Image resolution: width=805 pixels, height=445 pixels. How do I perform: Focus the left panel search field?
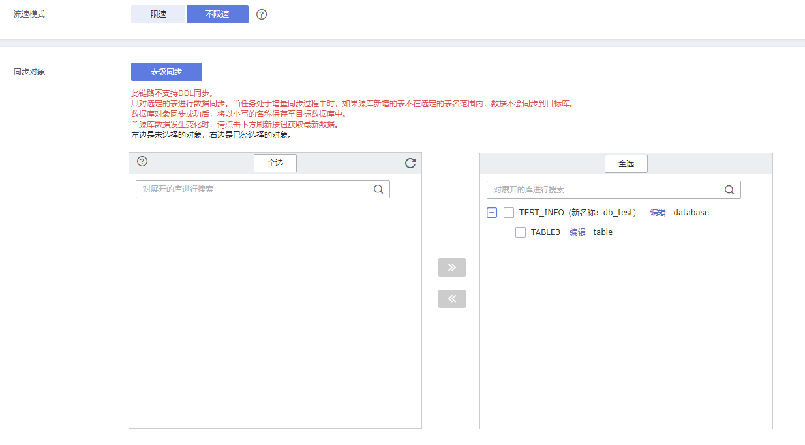coord(254,189)
